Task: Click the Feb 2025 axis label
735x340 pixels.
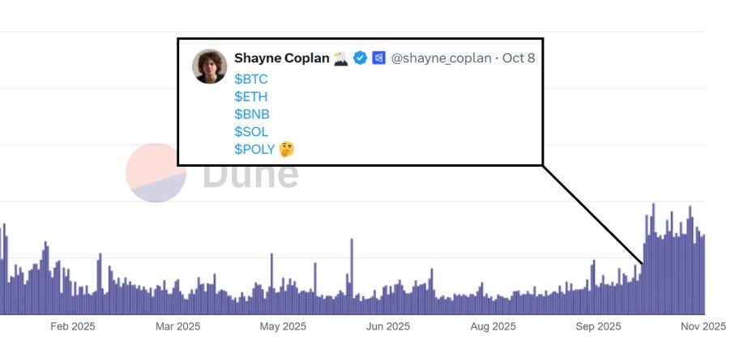Action: 73,326
